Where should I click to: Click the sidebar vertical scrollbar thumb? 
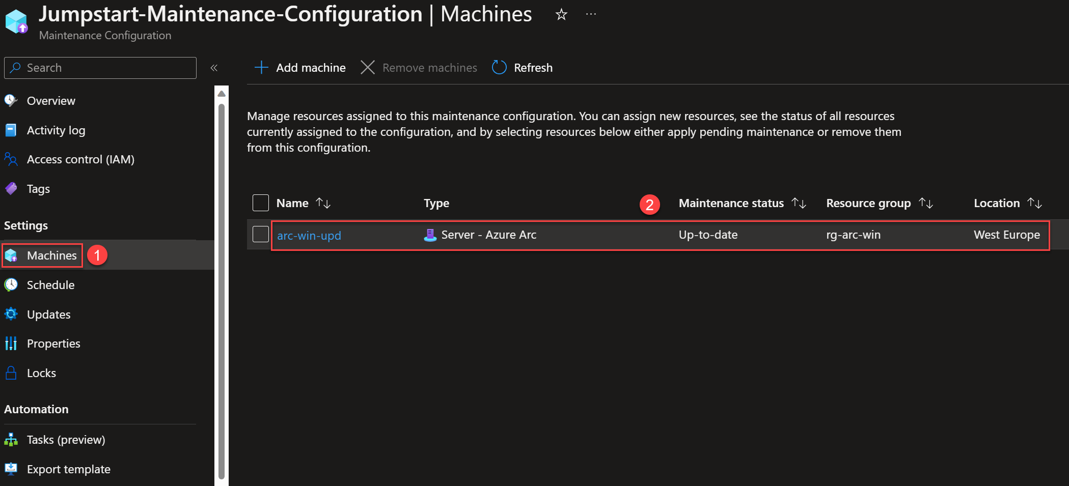[222, 291]
